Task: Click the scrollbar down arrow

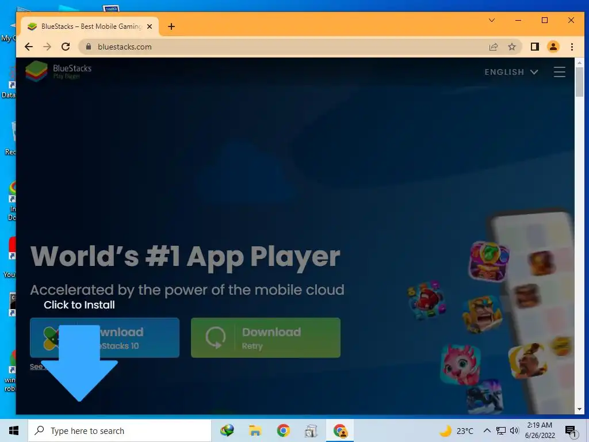Action: click(x=579, y=409)
